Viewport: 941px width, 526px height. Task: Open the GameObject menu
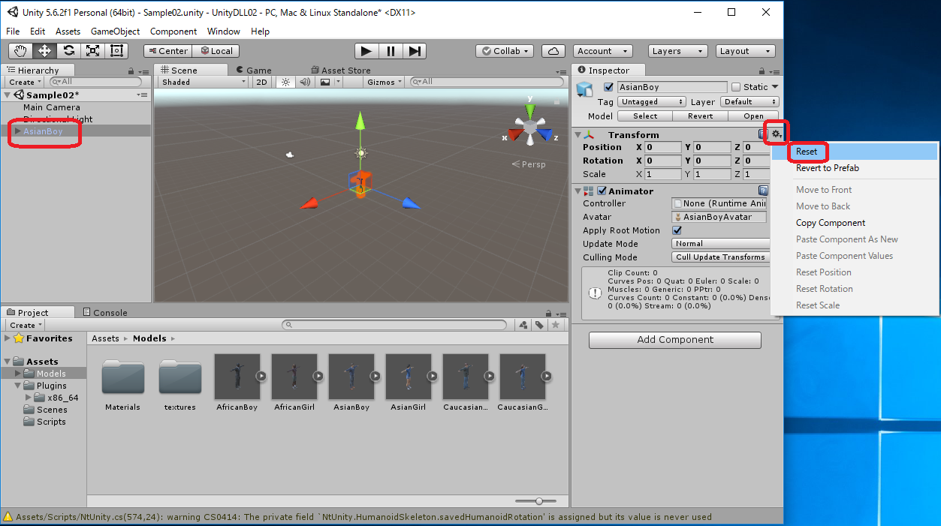click(115, 32)
